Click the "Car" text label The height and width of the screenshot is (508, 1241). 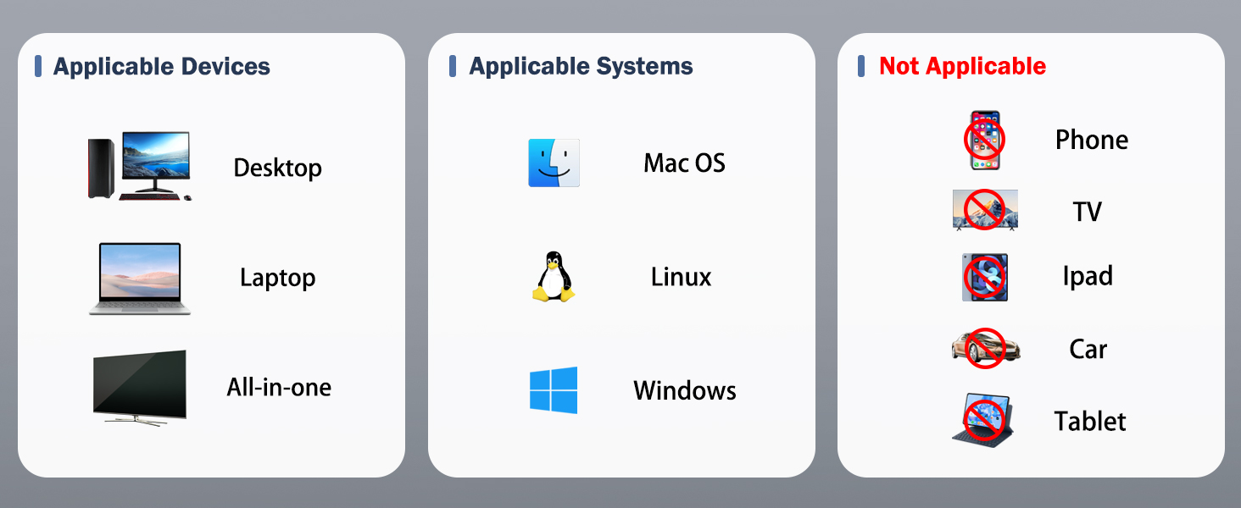(1088, 349)
